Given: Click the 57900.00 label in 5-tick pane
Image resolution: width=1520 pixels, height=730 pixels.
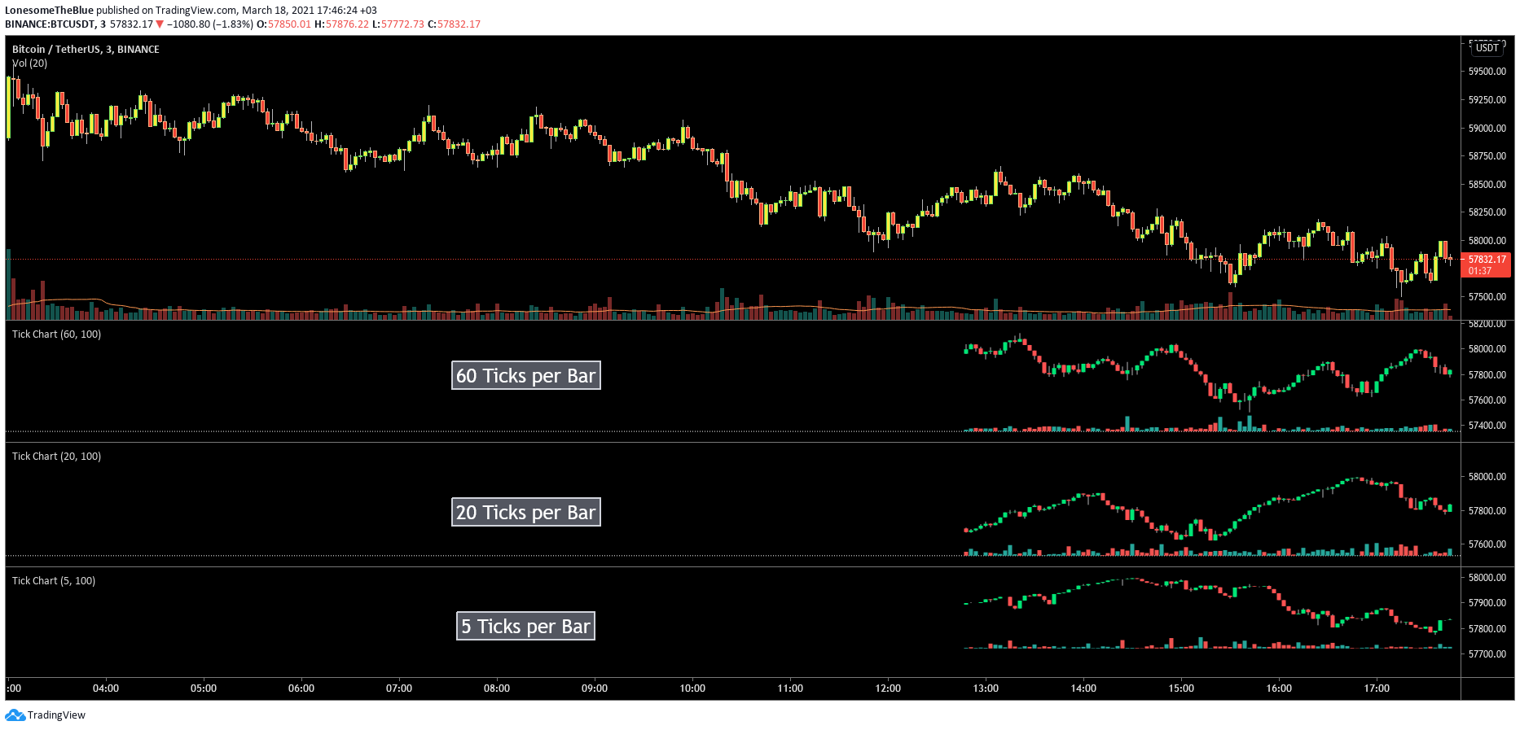Looking at the screenshot, I should pyautogui.click(x=1487, y=603).
